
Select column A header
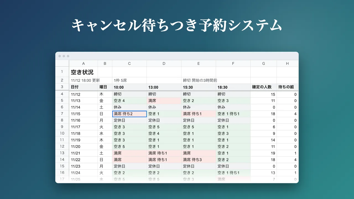[x=84, y=64]
